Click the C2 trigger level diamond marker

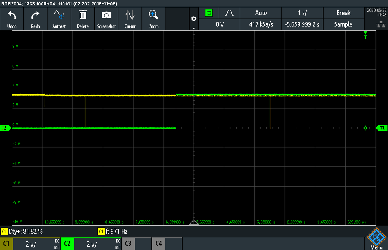(365, 128)
